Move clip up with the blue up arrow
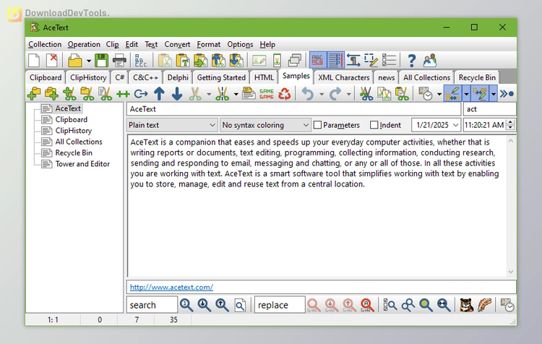Viewport: 542px width, 344px height. click(x=159, y=94)
